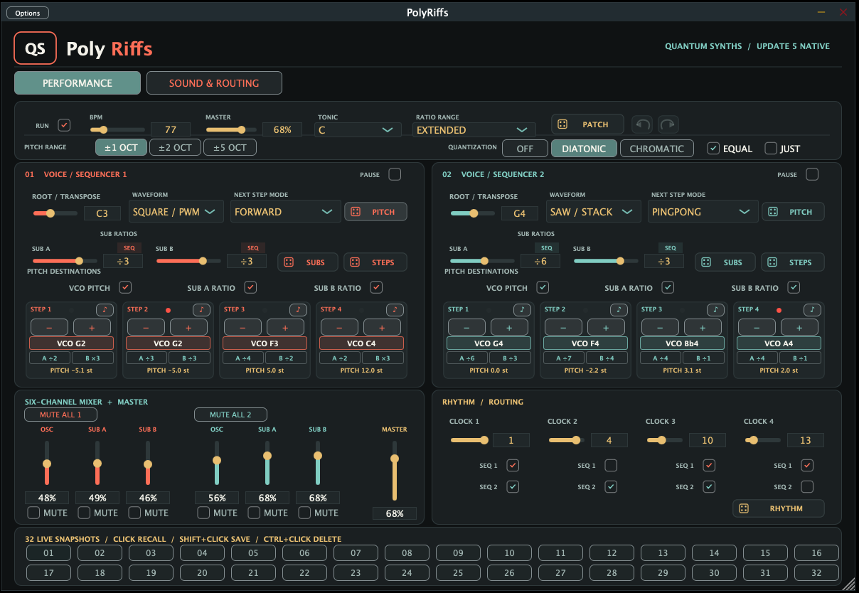Click the redo arrow icon
859x593 pixels.
coord(668,124)
